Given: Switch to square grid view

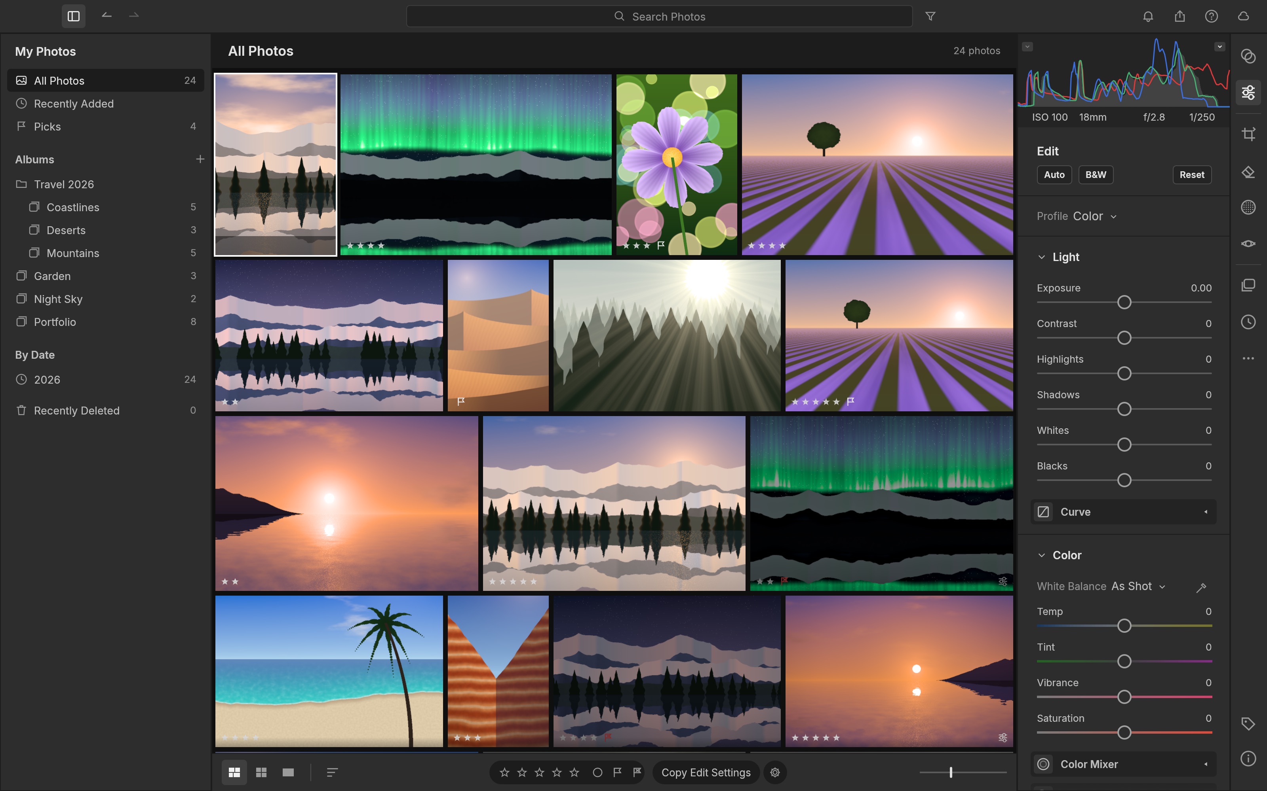Looking at the screenshot, I should [x=261, y=772].
